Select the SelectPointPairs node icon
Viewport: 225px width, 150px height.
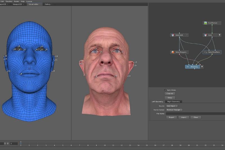pyautogui.click(x=206, y=52)
